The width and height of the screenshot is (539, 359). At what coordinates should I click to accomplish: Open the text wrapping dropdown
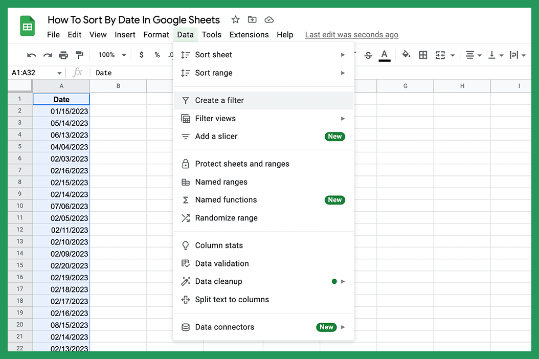click(x=518, y=55)
